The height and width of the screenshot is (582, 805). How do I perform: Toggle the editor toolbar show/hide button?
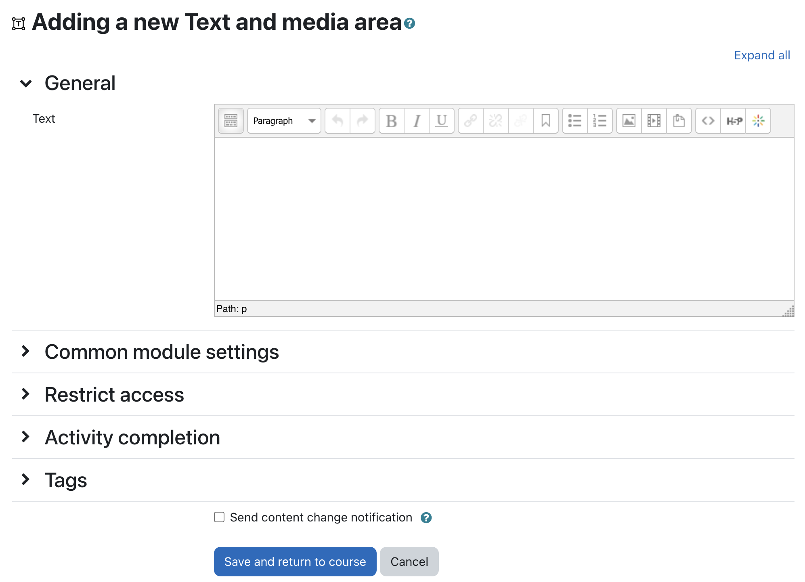pos(231,121)
